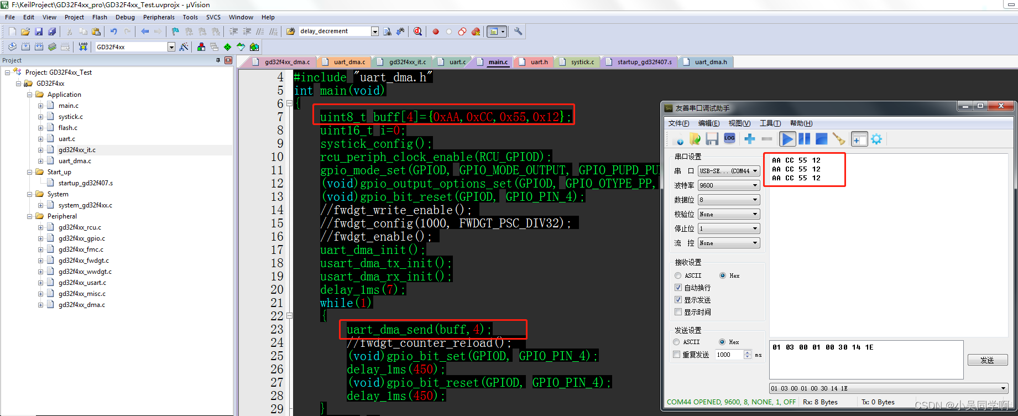Open the Flash menu in Keil

point(100,17)
